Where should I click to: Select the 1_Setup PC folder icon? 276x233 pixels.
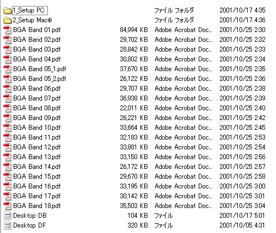8,10
